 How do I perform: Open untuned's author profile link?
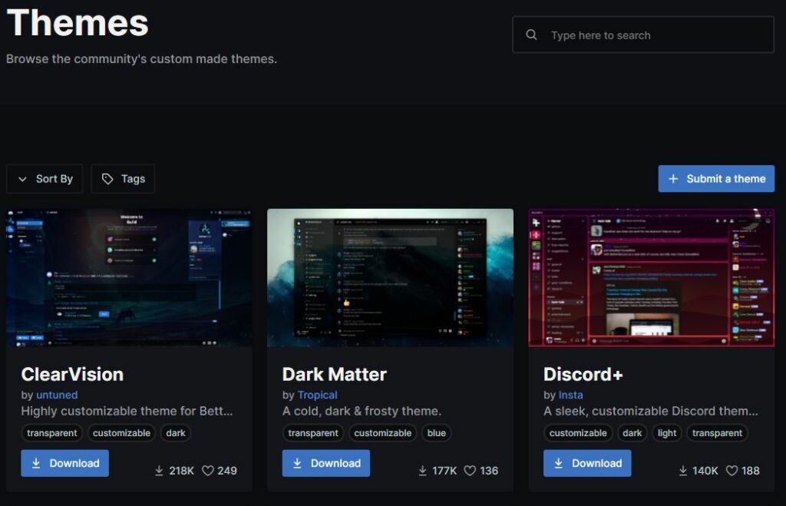coord(56,395)
